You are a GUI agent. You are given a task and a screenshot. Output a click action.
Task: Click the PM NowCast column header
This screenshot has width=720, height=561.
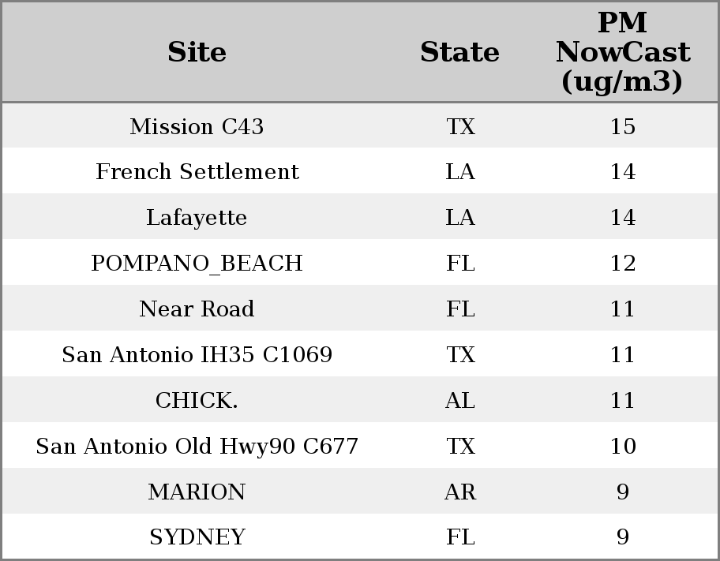pos(622,53)
